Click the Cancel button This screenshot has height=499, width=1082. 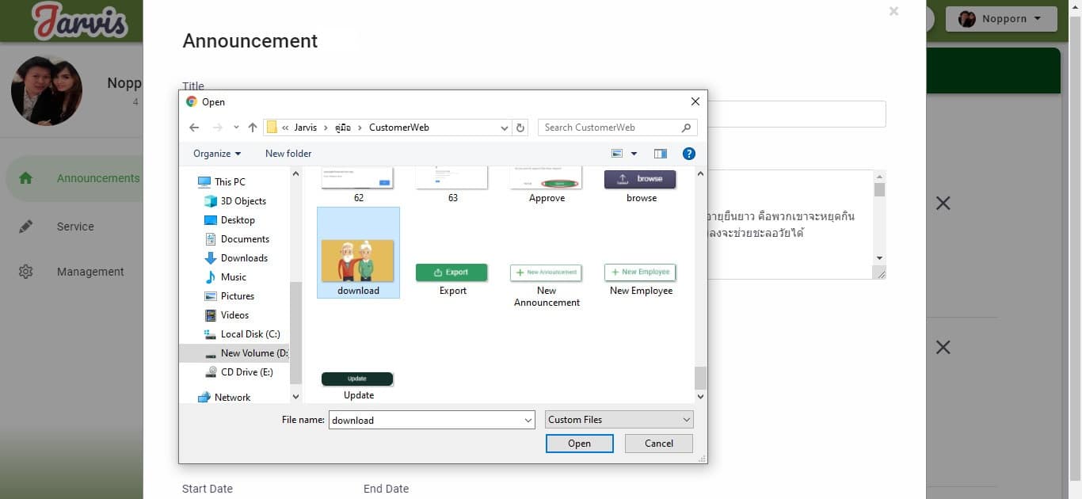tap(658, 444)
